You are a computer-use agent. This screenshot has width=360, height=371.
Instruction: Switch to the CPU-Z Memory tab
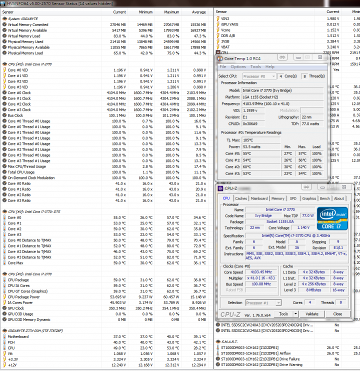[277, 198]
